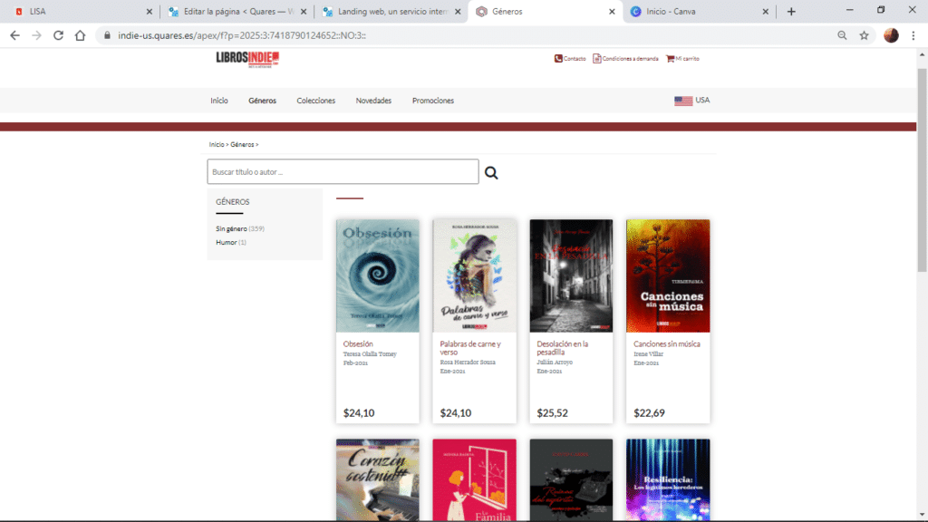This screenshot has height=522, width=928.
Task: Open the USA country selector
Action: 691,101
